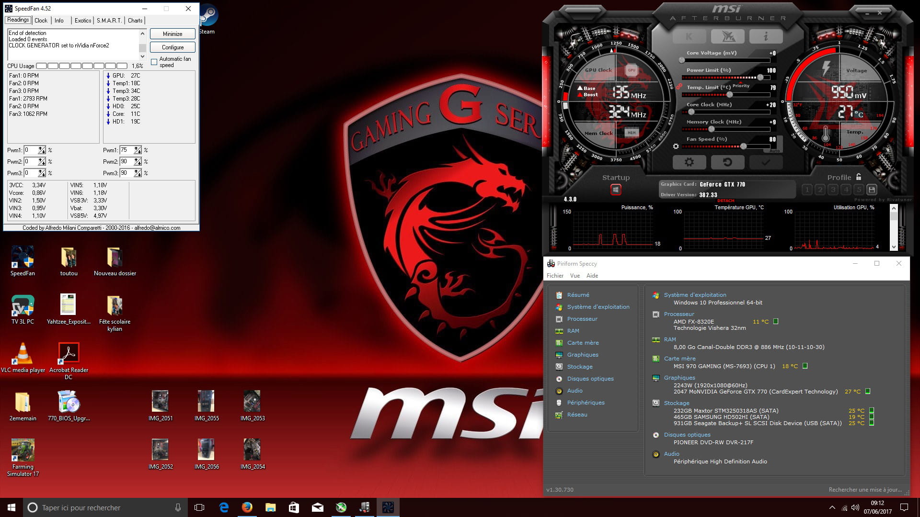
Task: Reset Afterburner settings with the circular arrow button
Action: tap(727, 162)
